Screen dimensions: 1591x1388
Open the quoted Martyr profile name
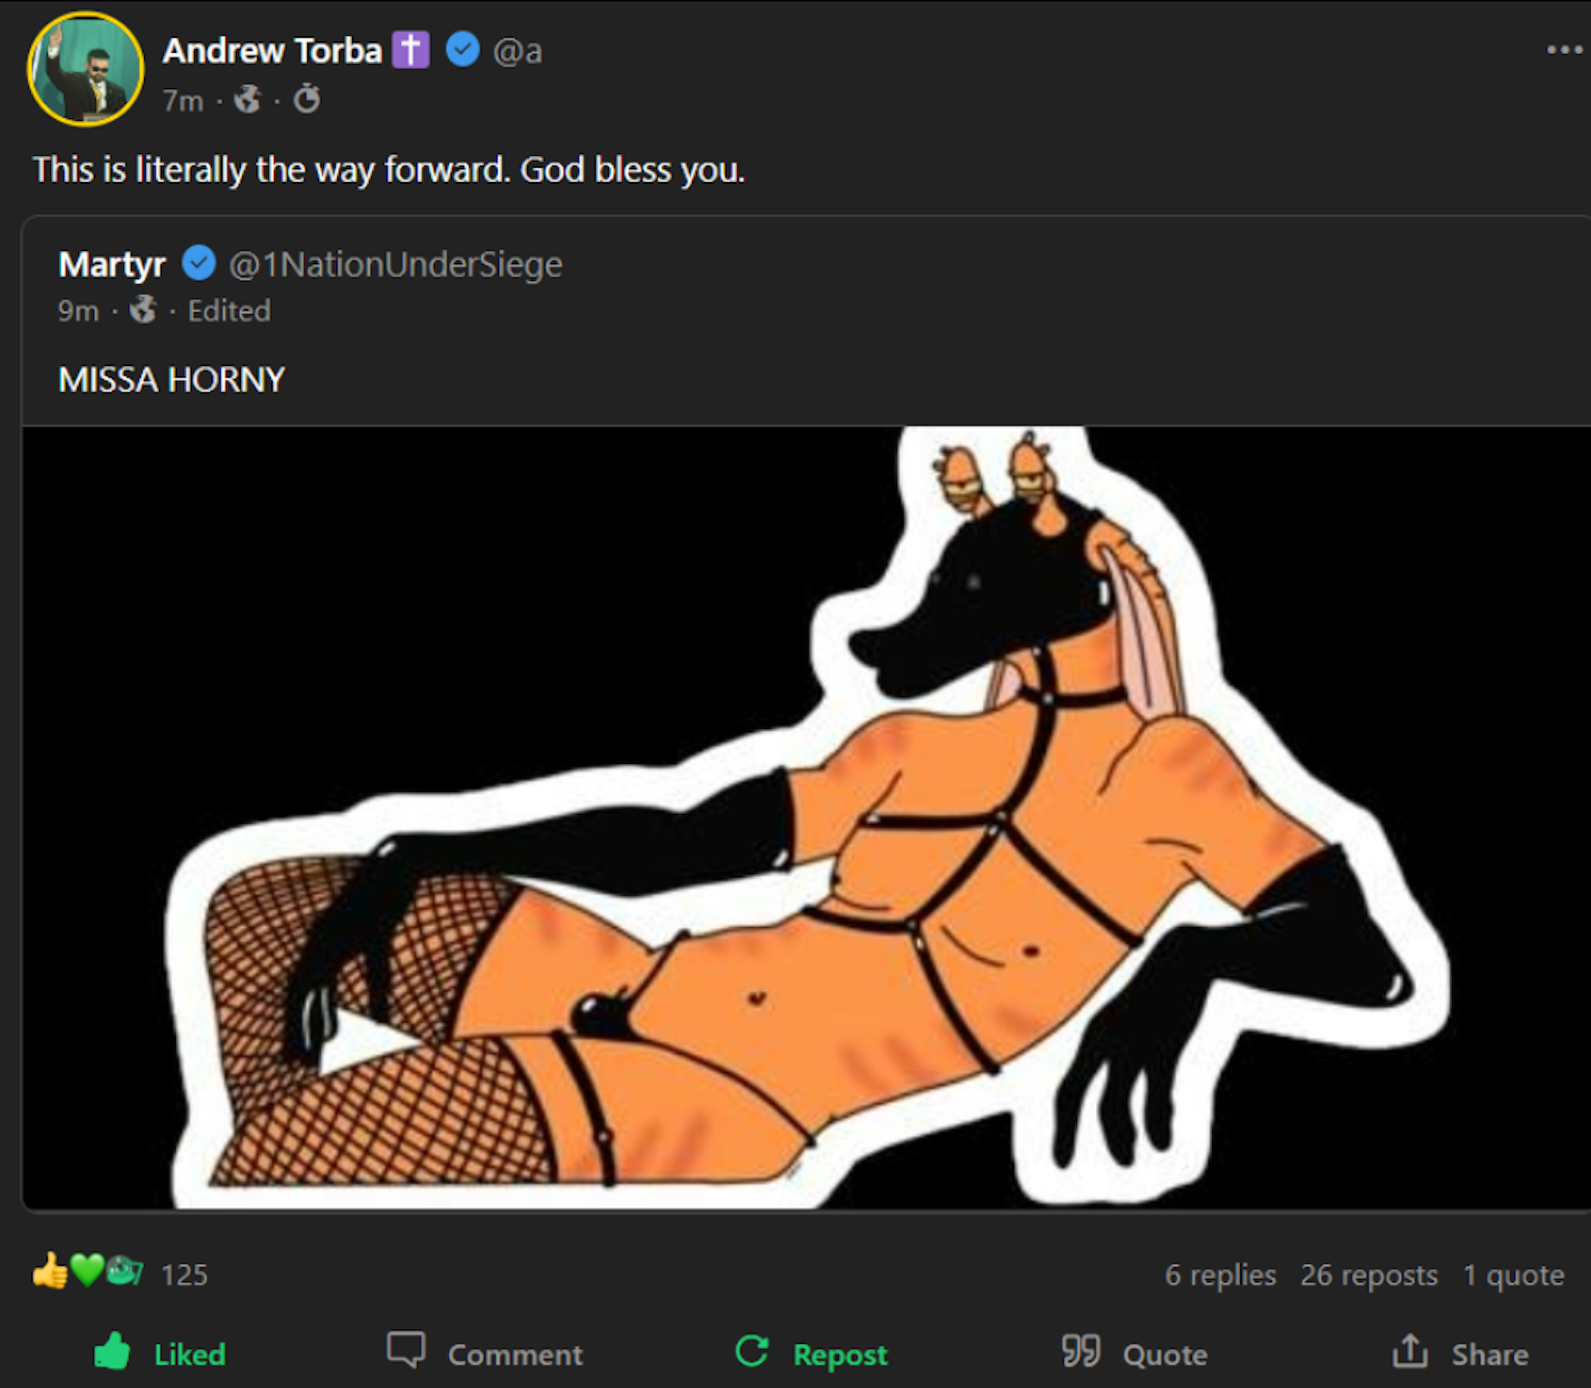[112, 265]
